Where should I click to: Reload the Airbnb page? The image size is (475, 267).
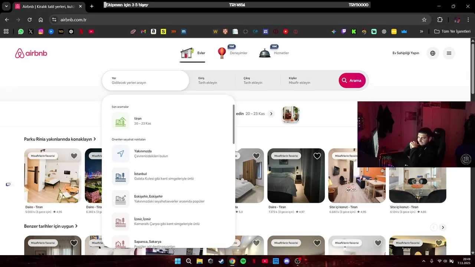(30, 20)
